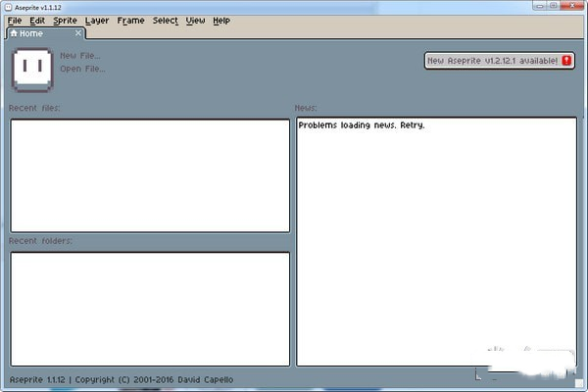The height and width of the screenshot is (392, 588).
Task: Open the Edit menu
Action: point(37,21)
